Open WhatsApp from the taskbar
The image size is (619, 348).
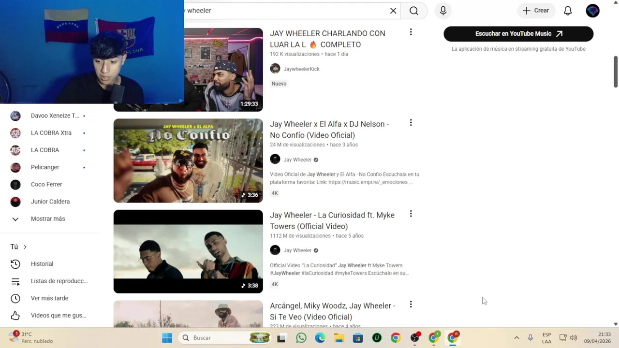click(x=301, y=338)
